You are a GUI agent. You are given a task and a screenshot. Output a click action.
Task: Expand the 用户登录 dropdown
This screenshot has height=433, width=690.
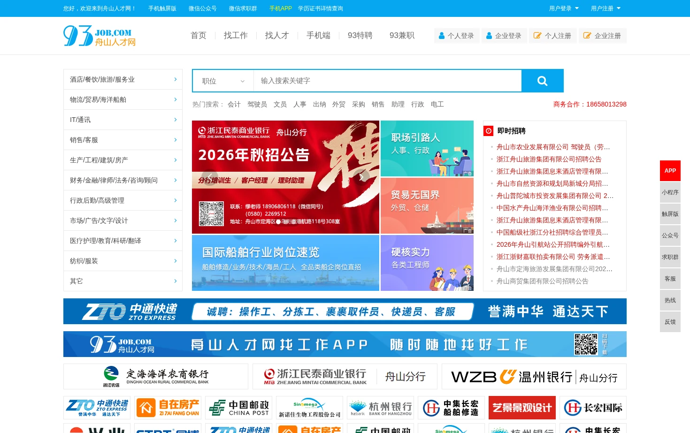(564, 8)
